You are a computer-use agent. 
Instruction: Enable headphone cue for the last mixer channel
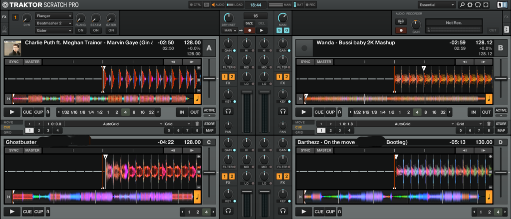pyautogui.click(x=282, y=111)
